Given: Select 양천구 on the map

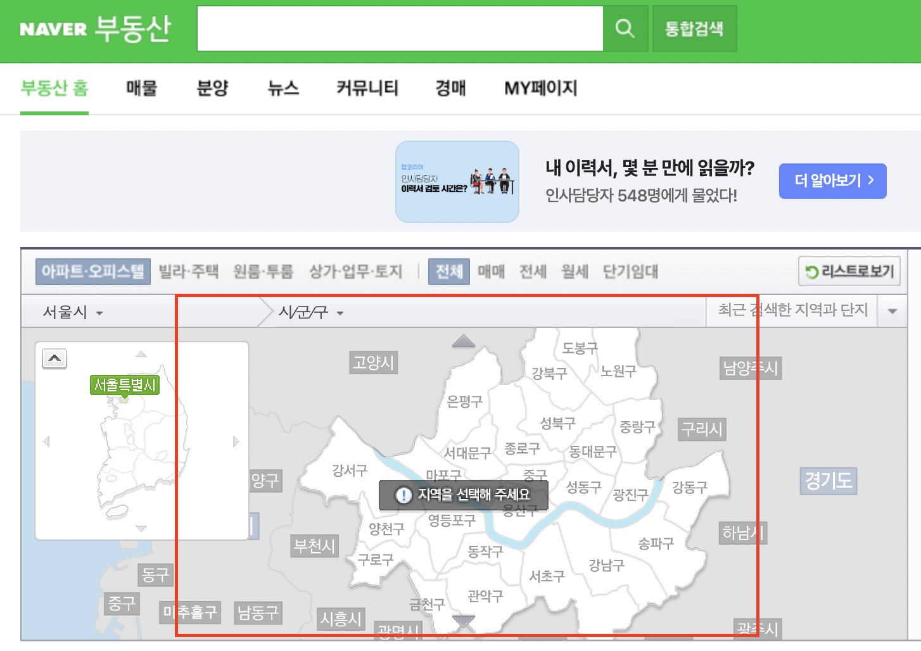Looking at the screenshot, I should (x=386, y=529).
